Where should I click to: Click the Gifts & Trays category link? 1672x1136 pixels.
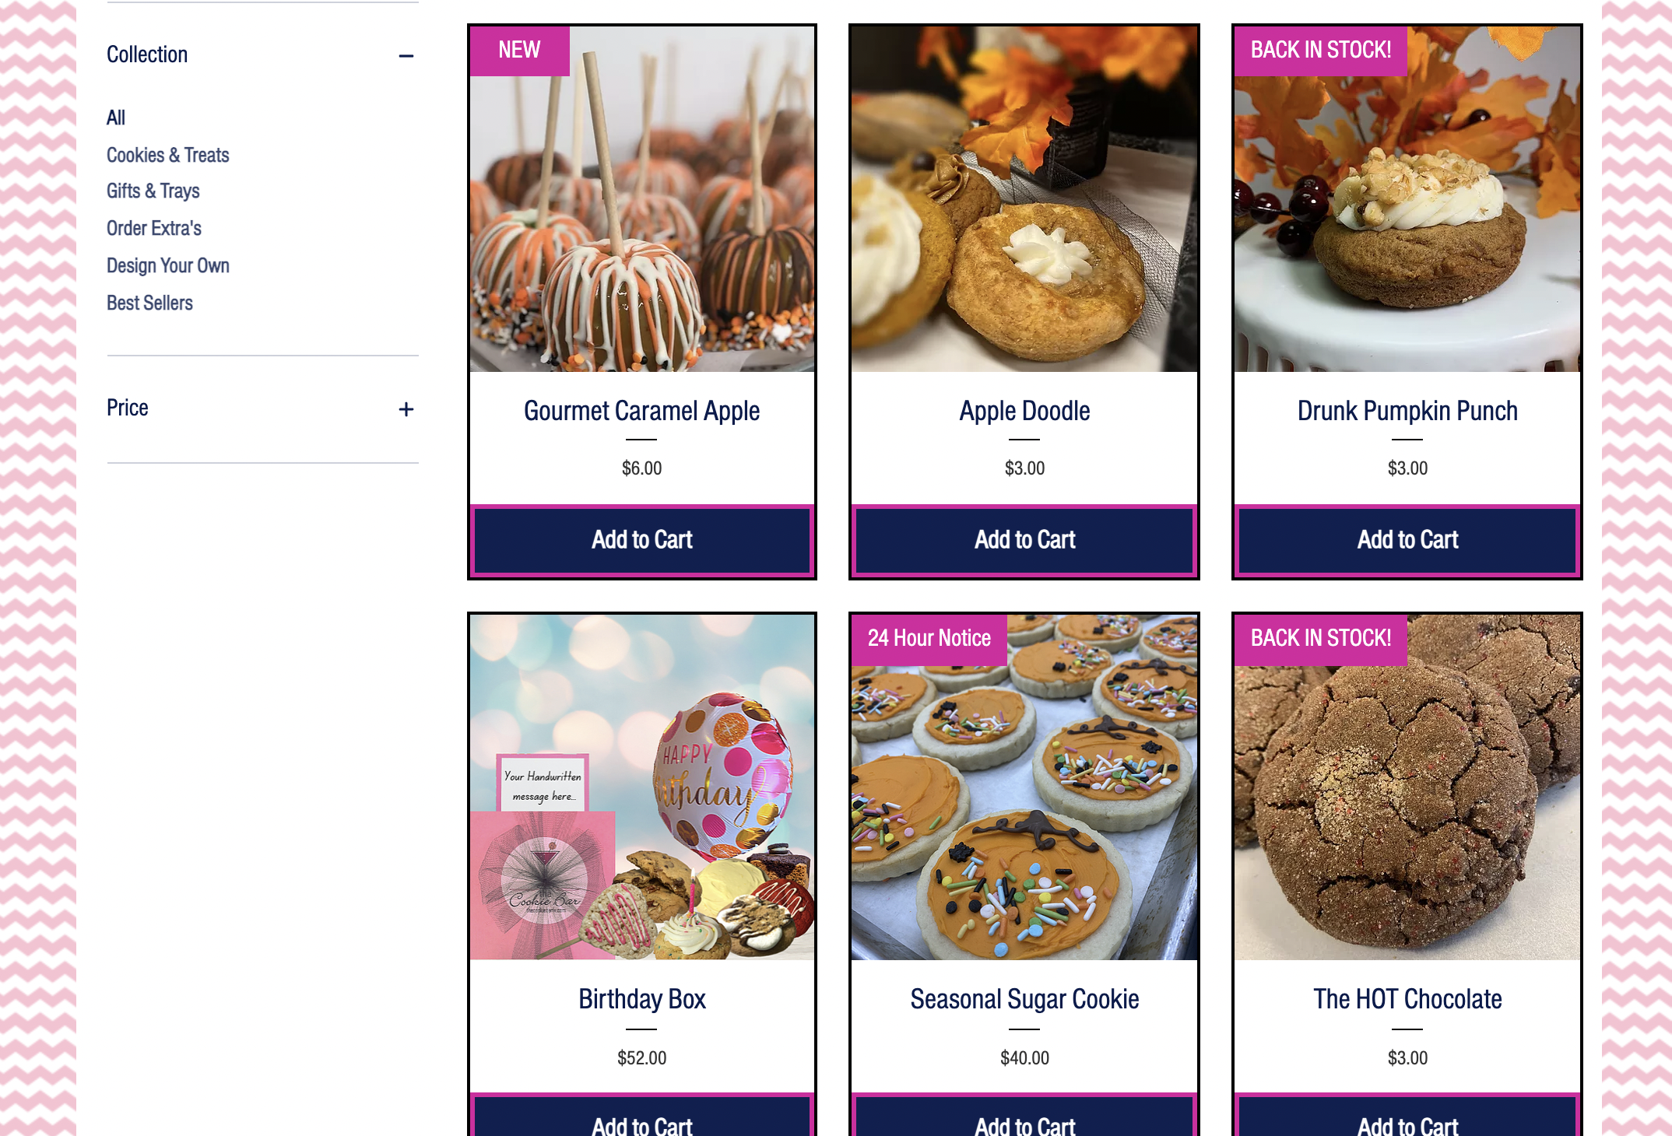(x=153, y=191)
